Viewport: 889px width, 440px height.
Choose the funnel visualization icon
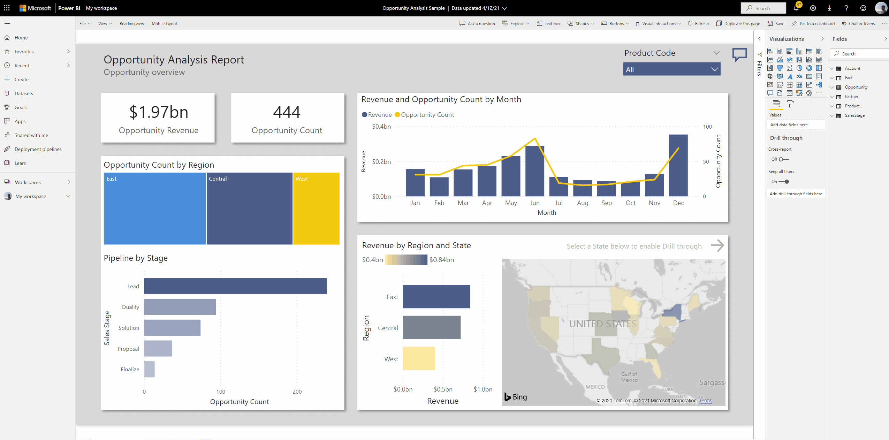[780, 68]
